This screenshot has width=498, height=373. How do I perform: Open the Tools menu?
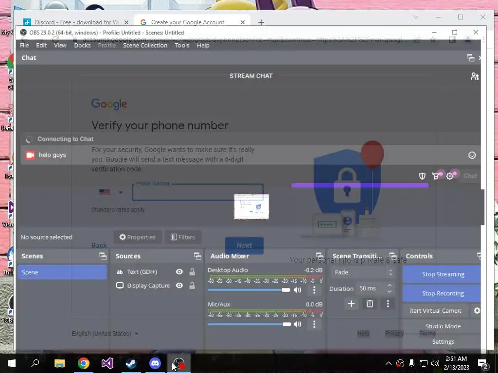point(182,45)
